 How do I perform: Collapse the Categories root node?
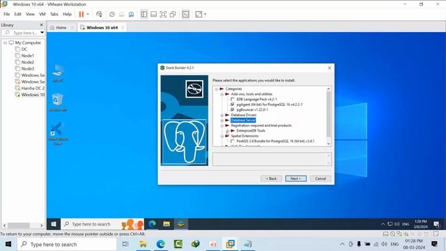[217, 89]
